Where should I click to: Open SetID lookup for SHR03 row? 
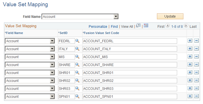[77, 88]
